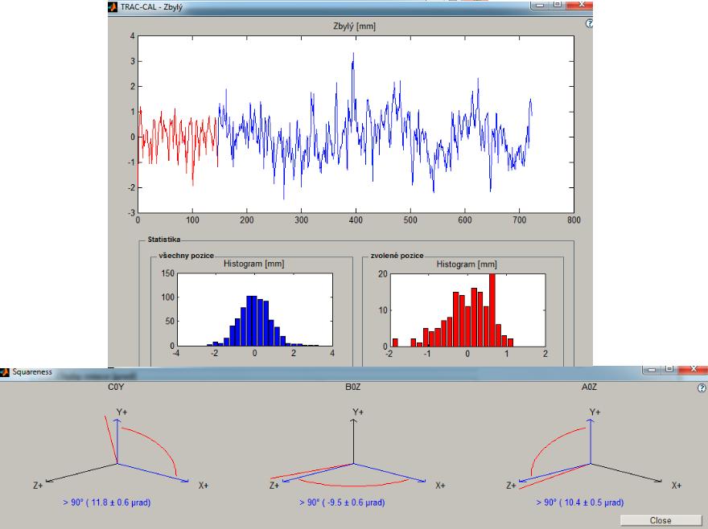Close the Squareness window
Viewport: 708px width, 529px height.
[x=694, y=369]
